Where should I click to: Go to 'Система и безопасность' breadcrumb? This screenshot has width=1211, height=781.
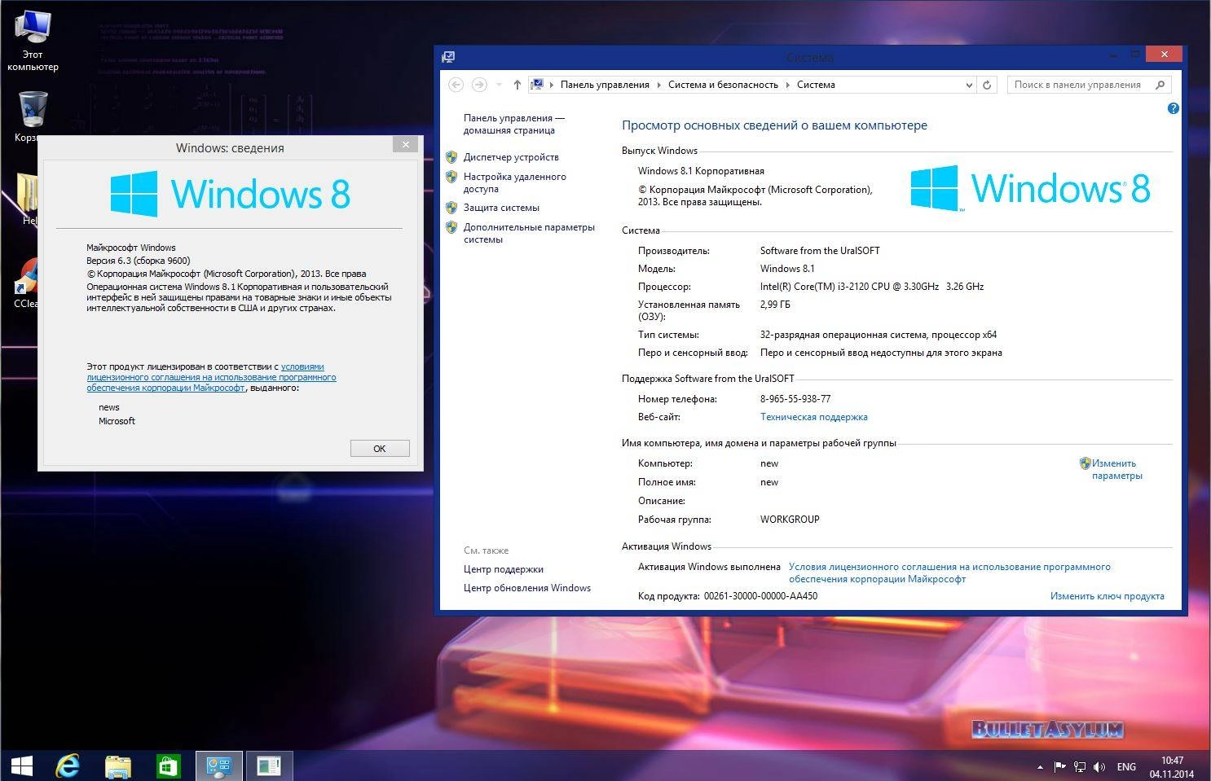723,85
